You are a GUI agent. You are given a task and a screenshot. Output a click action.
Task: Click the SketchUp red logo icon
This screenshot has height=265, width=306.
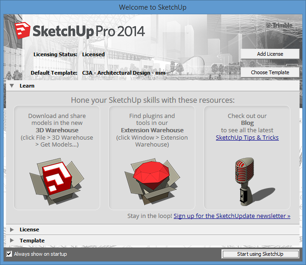pos(22,30)
